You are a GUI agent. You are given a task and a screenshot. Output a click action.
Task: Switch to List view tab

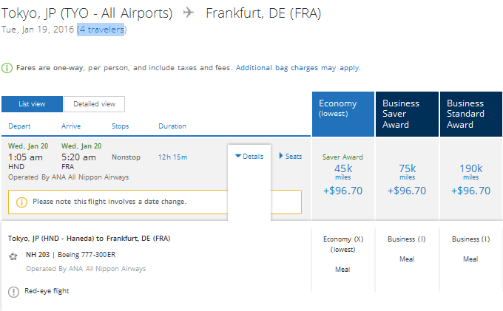32,104
